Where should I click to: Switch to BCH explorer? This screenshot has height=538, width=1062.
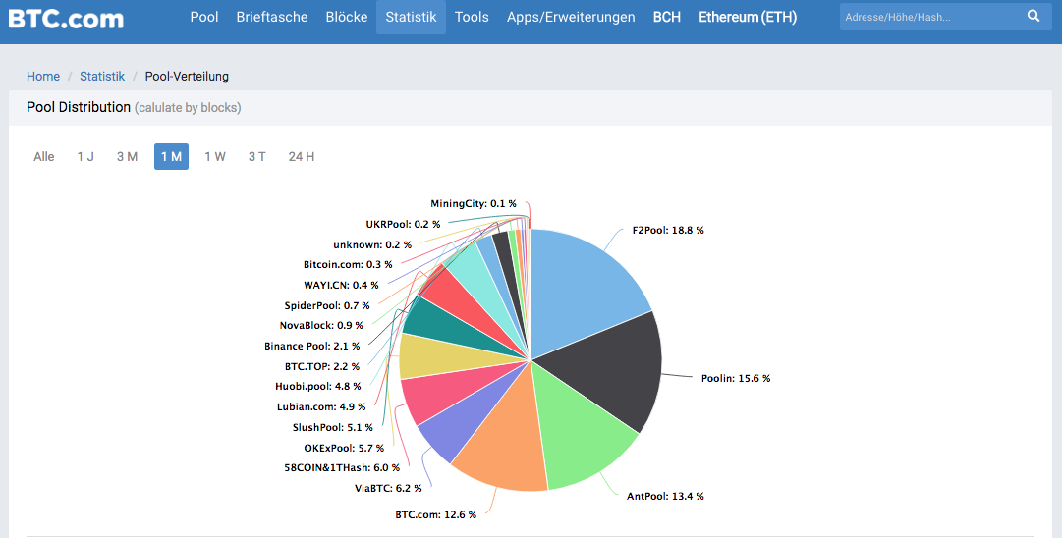(666, 17)
